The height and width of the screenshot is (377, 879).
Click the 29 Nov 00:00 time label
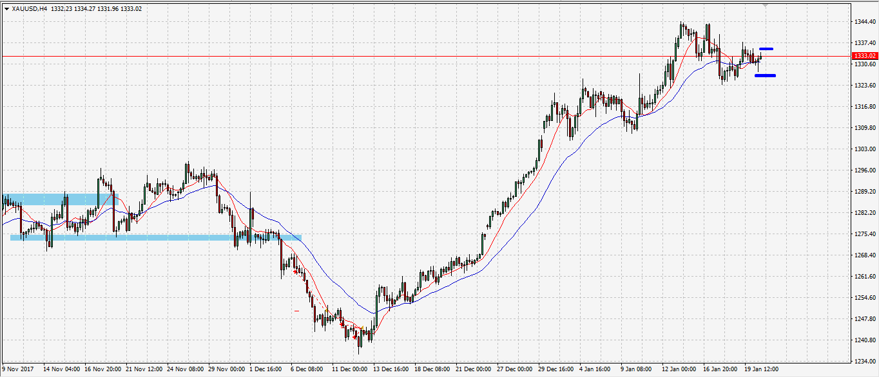(227, 370)
